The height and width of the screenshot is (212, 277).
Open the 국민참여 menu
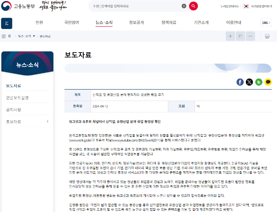tap(72, 22)
